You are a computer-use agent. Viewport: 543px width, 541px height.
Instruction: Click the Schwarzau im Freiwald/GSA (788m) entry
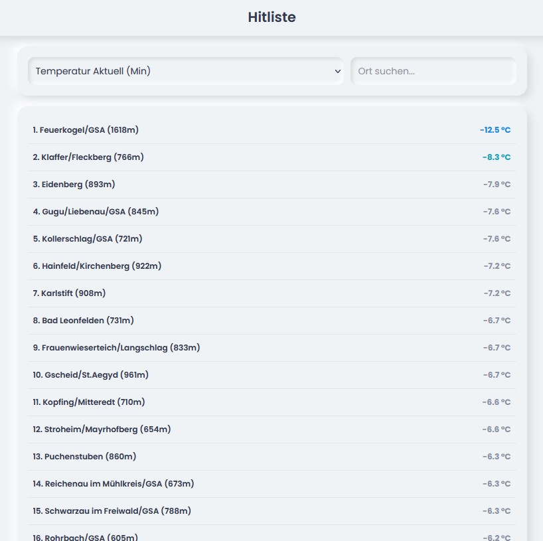click(112, 511)
